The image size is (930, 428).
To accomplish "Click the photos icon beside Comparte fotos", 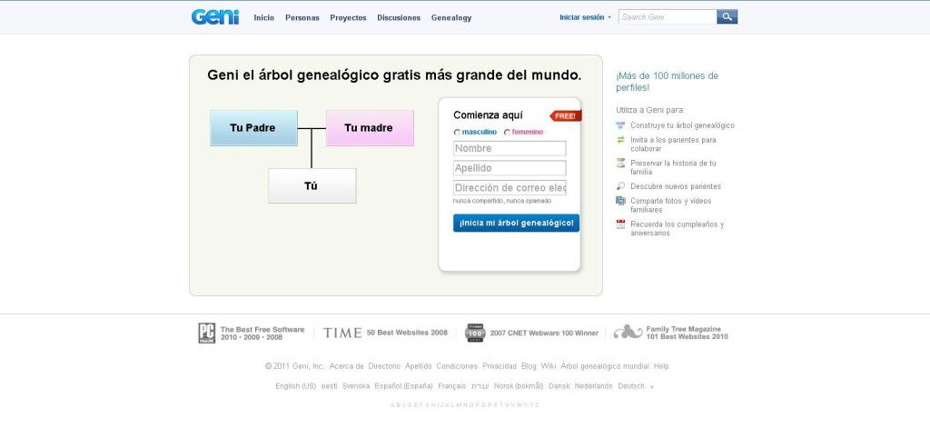I will pyautogui.click(x=620, y=201).
